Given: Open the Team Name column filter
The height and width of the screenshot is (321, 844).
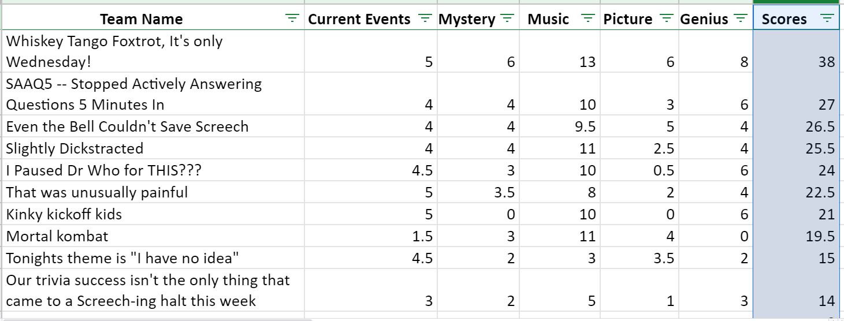Looking at the screenshot, I should 293,19.
